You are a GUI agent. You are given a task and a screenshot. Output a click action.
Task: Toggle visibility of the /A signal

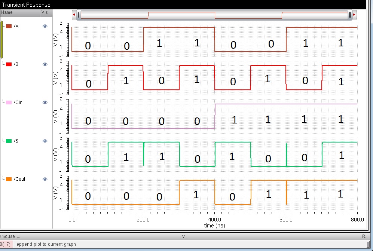[45, 26]
